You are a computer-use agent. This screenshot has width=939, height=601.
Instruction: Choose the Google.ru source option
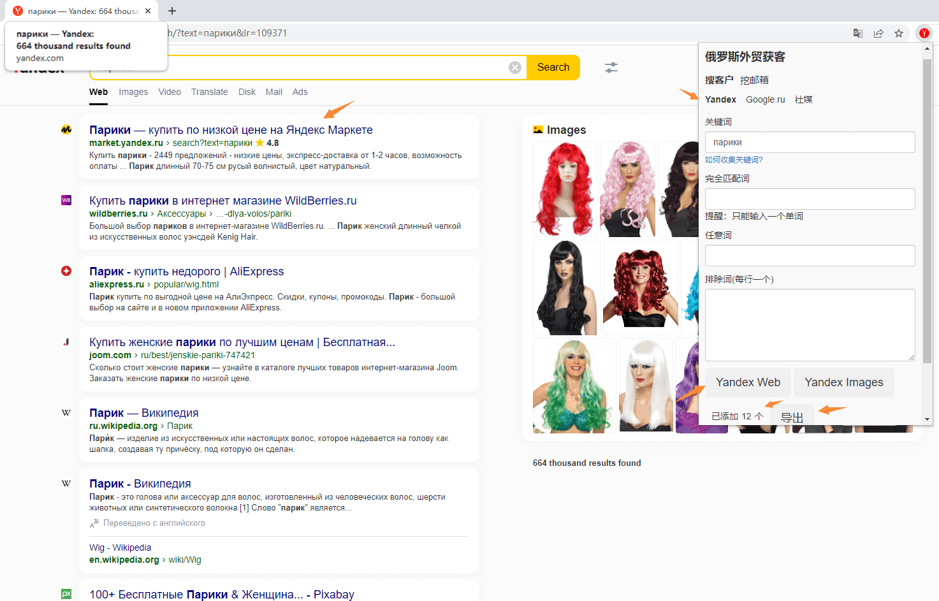(765, 99)
